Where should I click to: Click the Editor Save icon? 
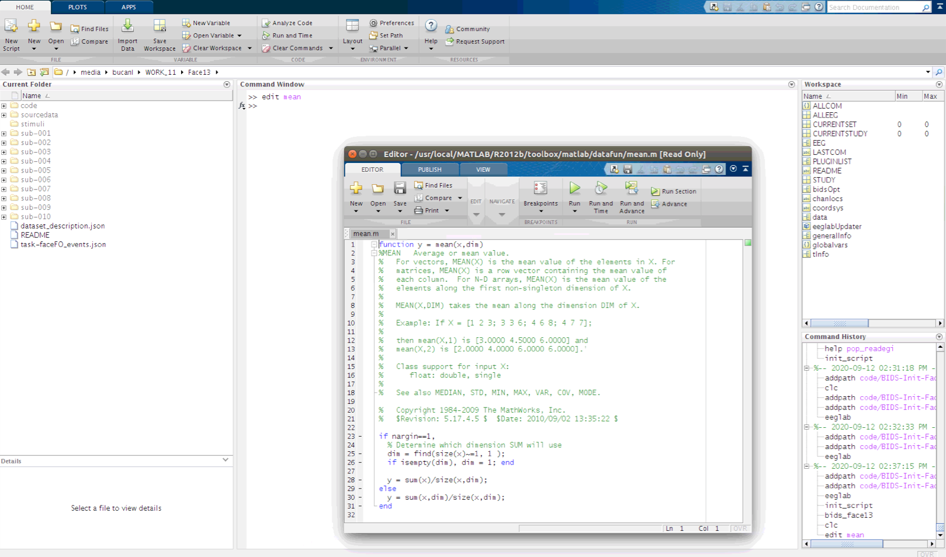400,188
